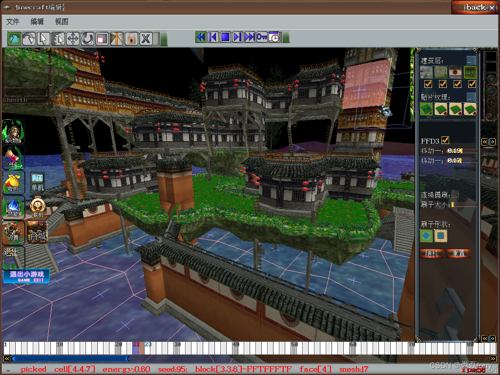The width and height of the screenshot is (500, 375).
Task: Select the red square scale tool
Action: coord(102,39)
